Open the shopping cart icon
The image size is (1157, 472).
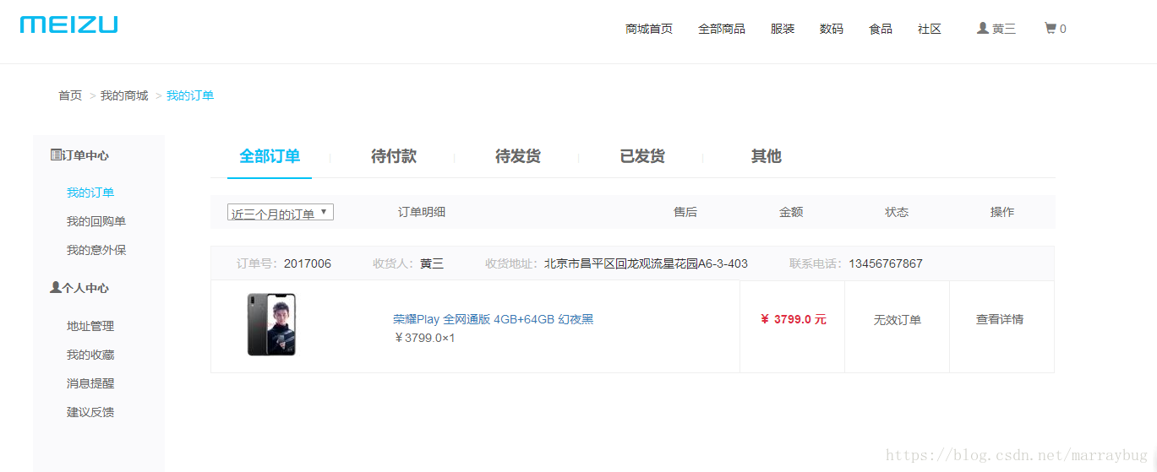point(1051,28)
